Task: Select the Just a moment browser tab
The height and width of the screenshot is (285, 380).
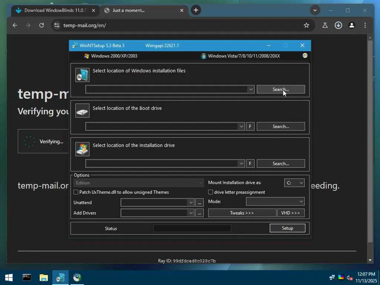Action: (144, 10)
